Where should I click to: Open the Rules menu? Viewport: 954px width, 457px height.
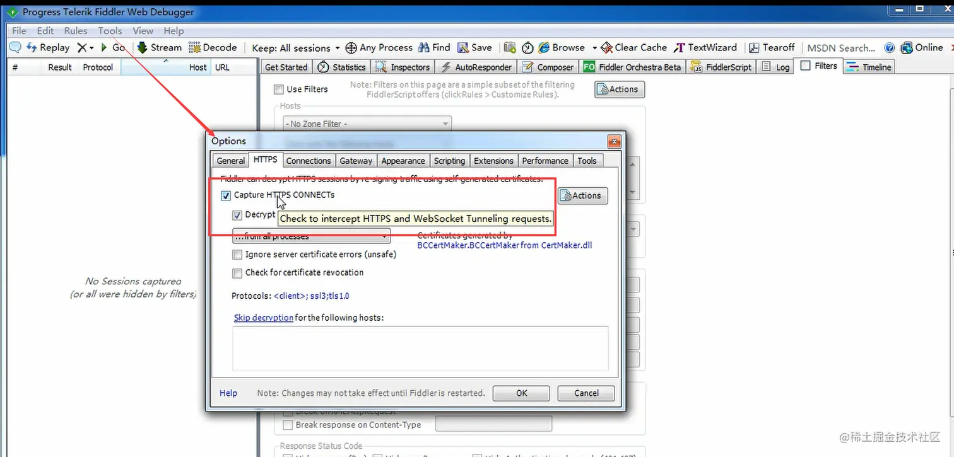click(76, 30)
